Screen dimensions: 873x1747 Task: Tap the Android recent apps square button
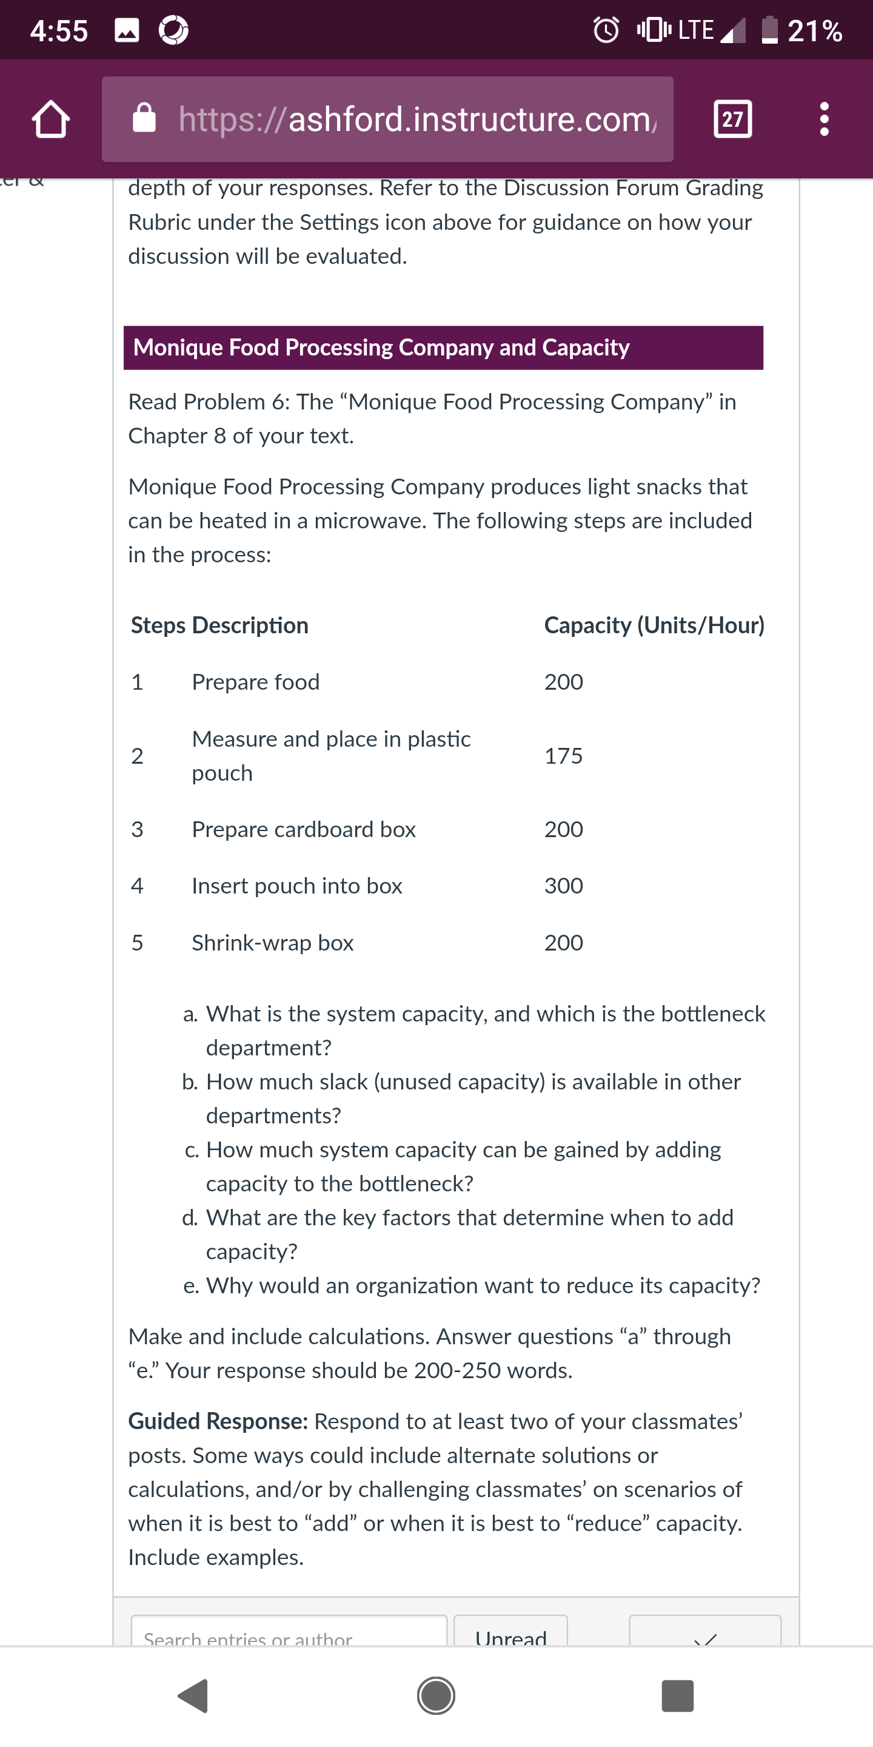[x=677, y=1696]
